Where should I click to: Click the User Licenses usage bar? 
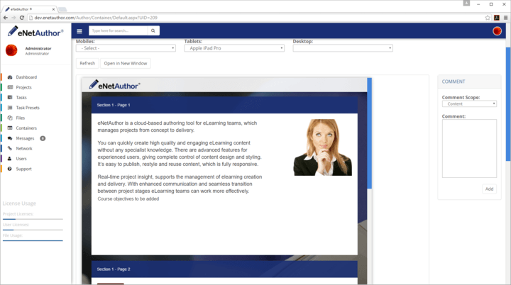tap(33, 230)
